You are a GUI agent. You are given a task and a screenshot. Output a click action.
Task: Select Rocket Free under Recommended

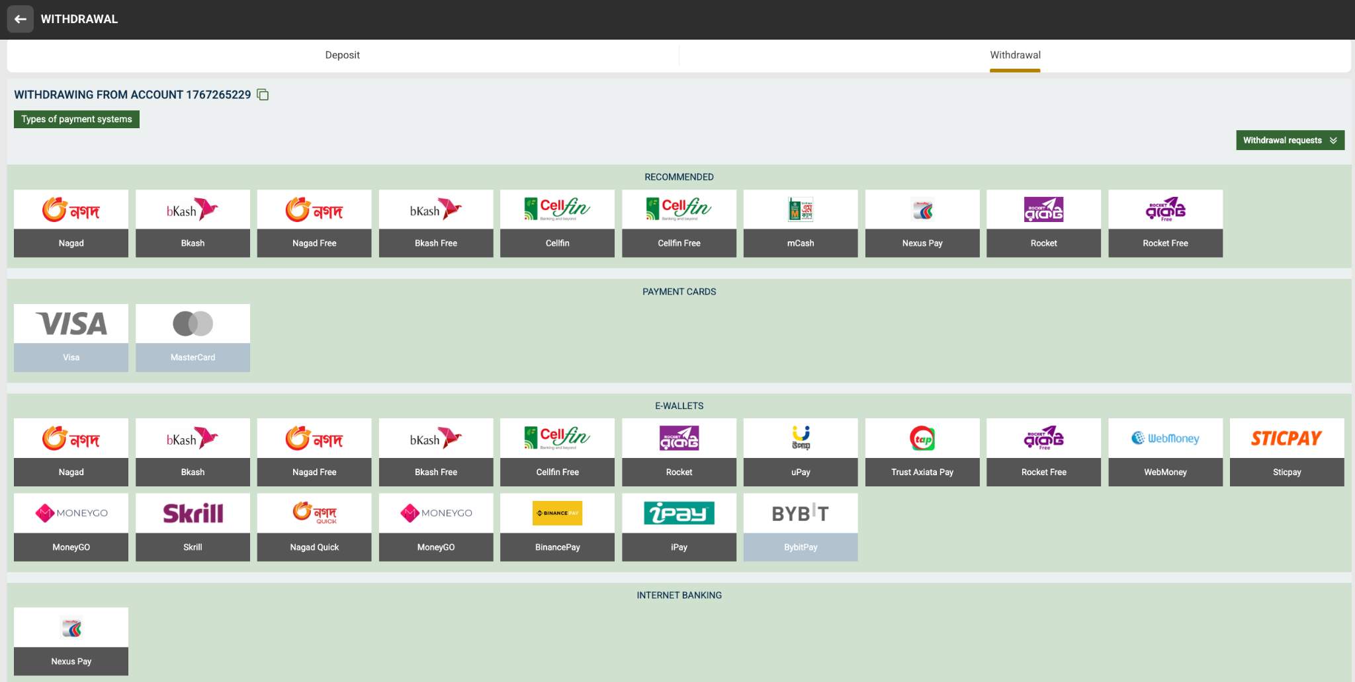pyautogui.click(x=1165, y=223)
